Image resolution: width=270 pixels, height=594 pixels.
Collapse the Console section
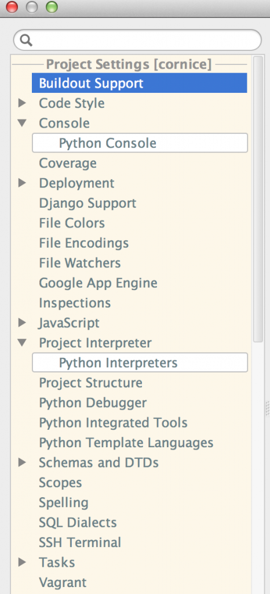(23, 123)
